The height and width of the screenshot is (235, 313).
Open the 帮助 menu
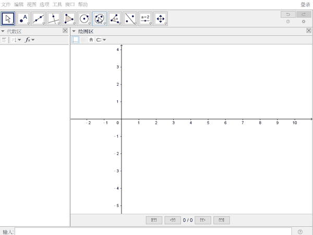point(83,4)
